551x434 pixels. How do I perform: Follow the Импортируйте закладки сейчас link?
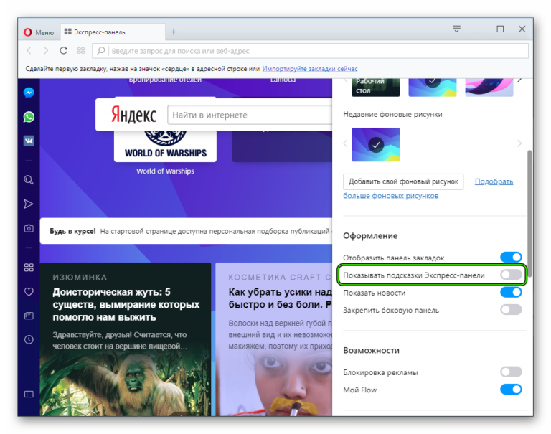pos(310,69)
